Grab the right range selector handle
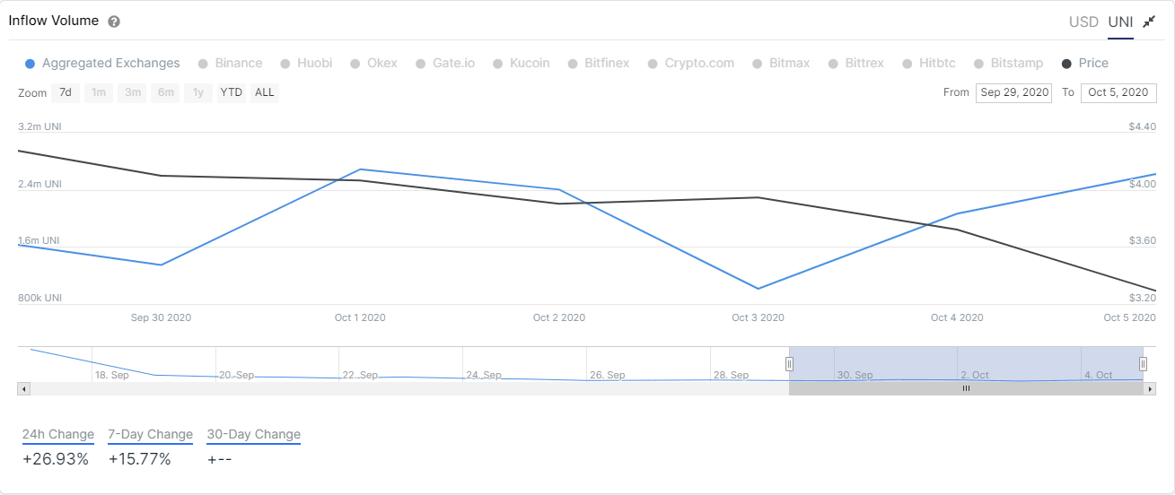This screenshot has height=495, width=1175. pos(1143,363)
